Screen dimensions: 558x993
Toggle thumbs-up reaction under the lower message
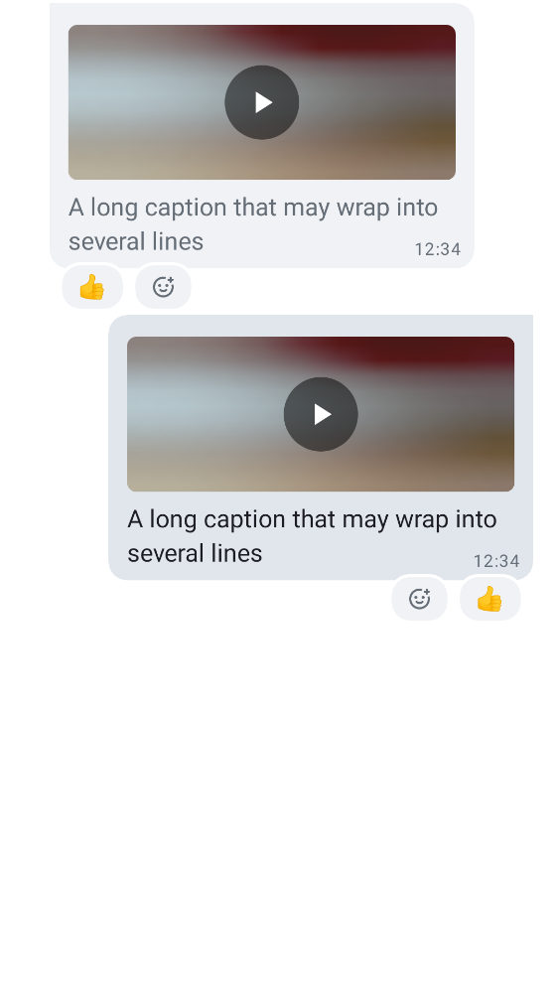click(489, 599)
